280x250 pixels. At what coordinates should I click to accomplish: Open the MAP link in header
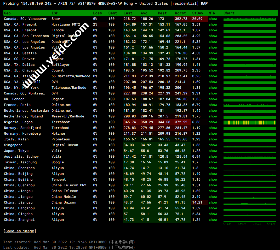pyautogui.click(x=204, y=3)
